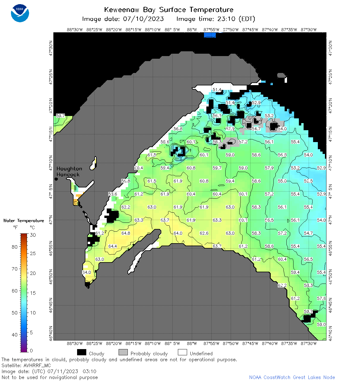Click the °C unit label on scale
338x382 pixels.
(x=32, y=227)
